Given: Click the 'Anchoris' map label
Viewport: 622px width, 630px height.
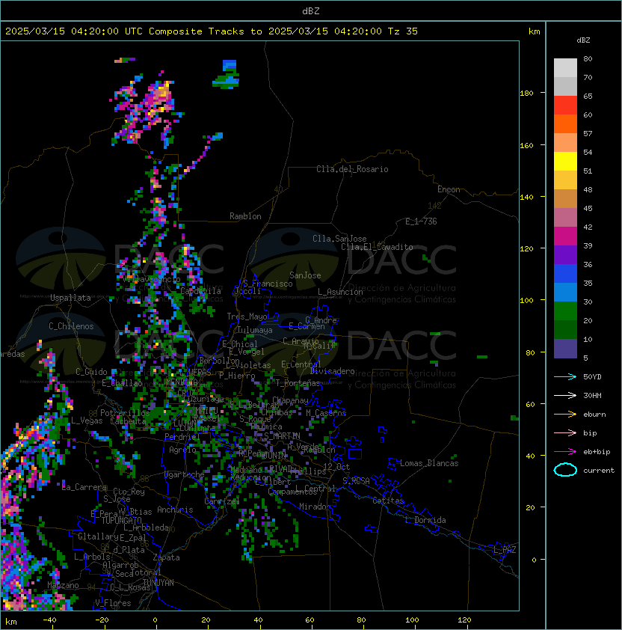Looking at the screenshot, I should (x=175, y=510).
